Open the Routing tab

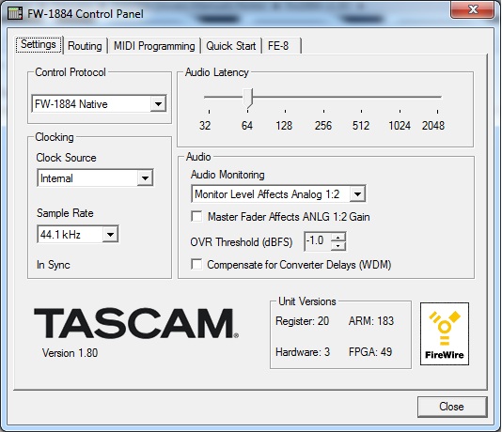(85, 46)
